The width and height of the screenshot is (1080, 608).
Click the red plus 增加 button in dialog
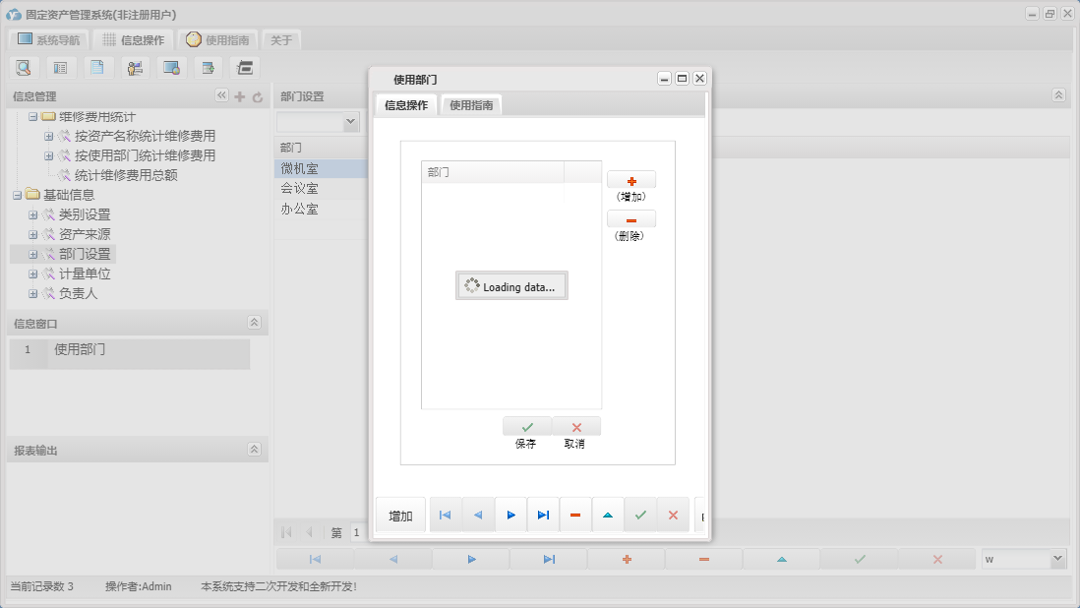tap(630, 180)
